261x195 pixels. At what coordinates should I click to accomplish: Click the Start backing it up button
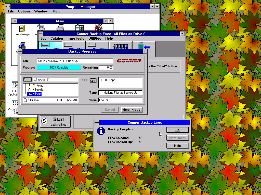(55, 122)
